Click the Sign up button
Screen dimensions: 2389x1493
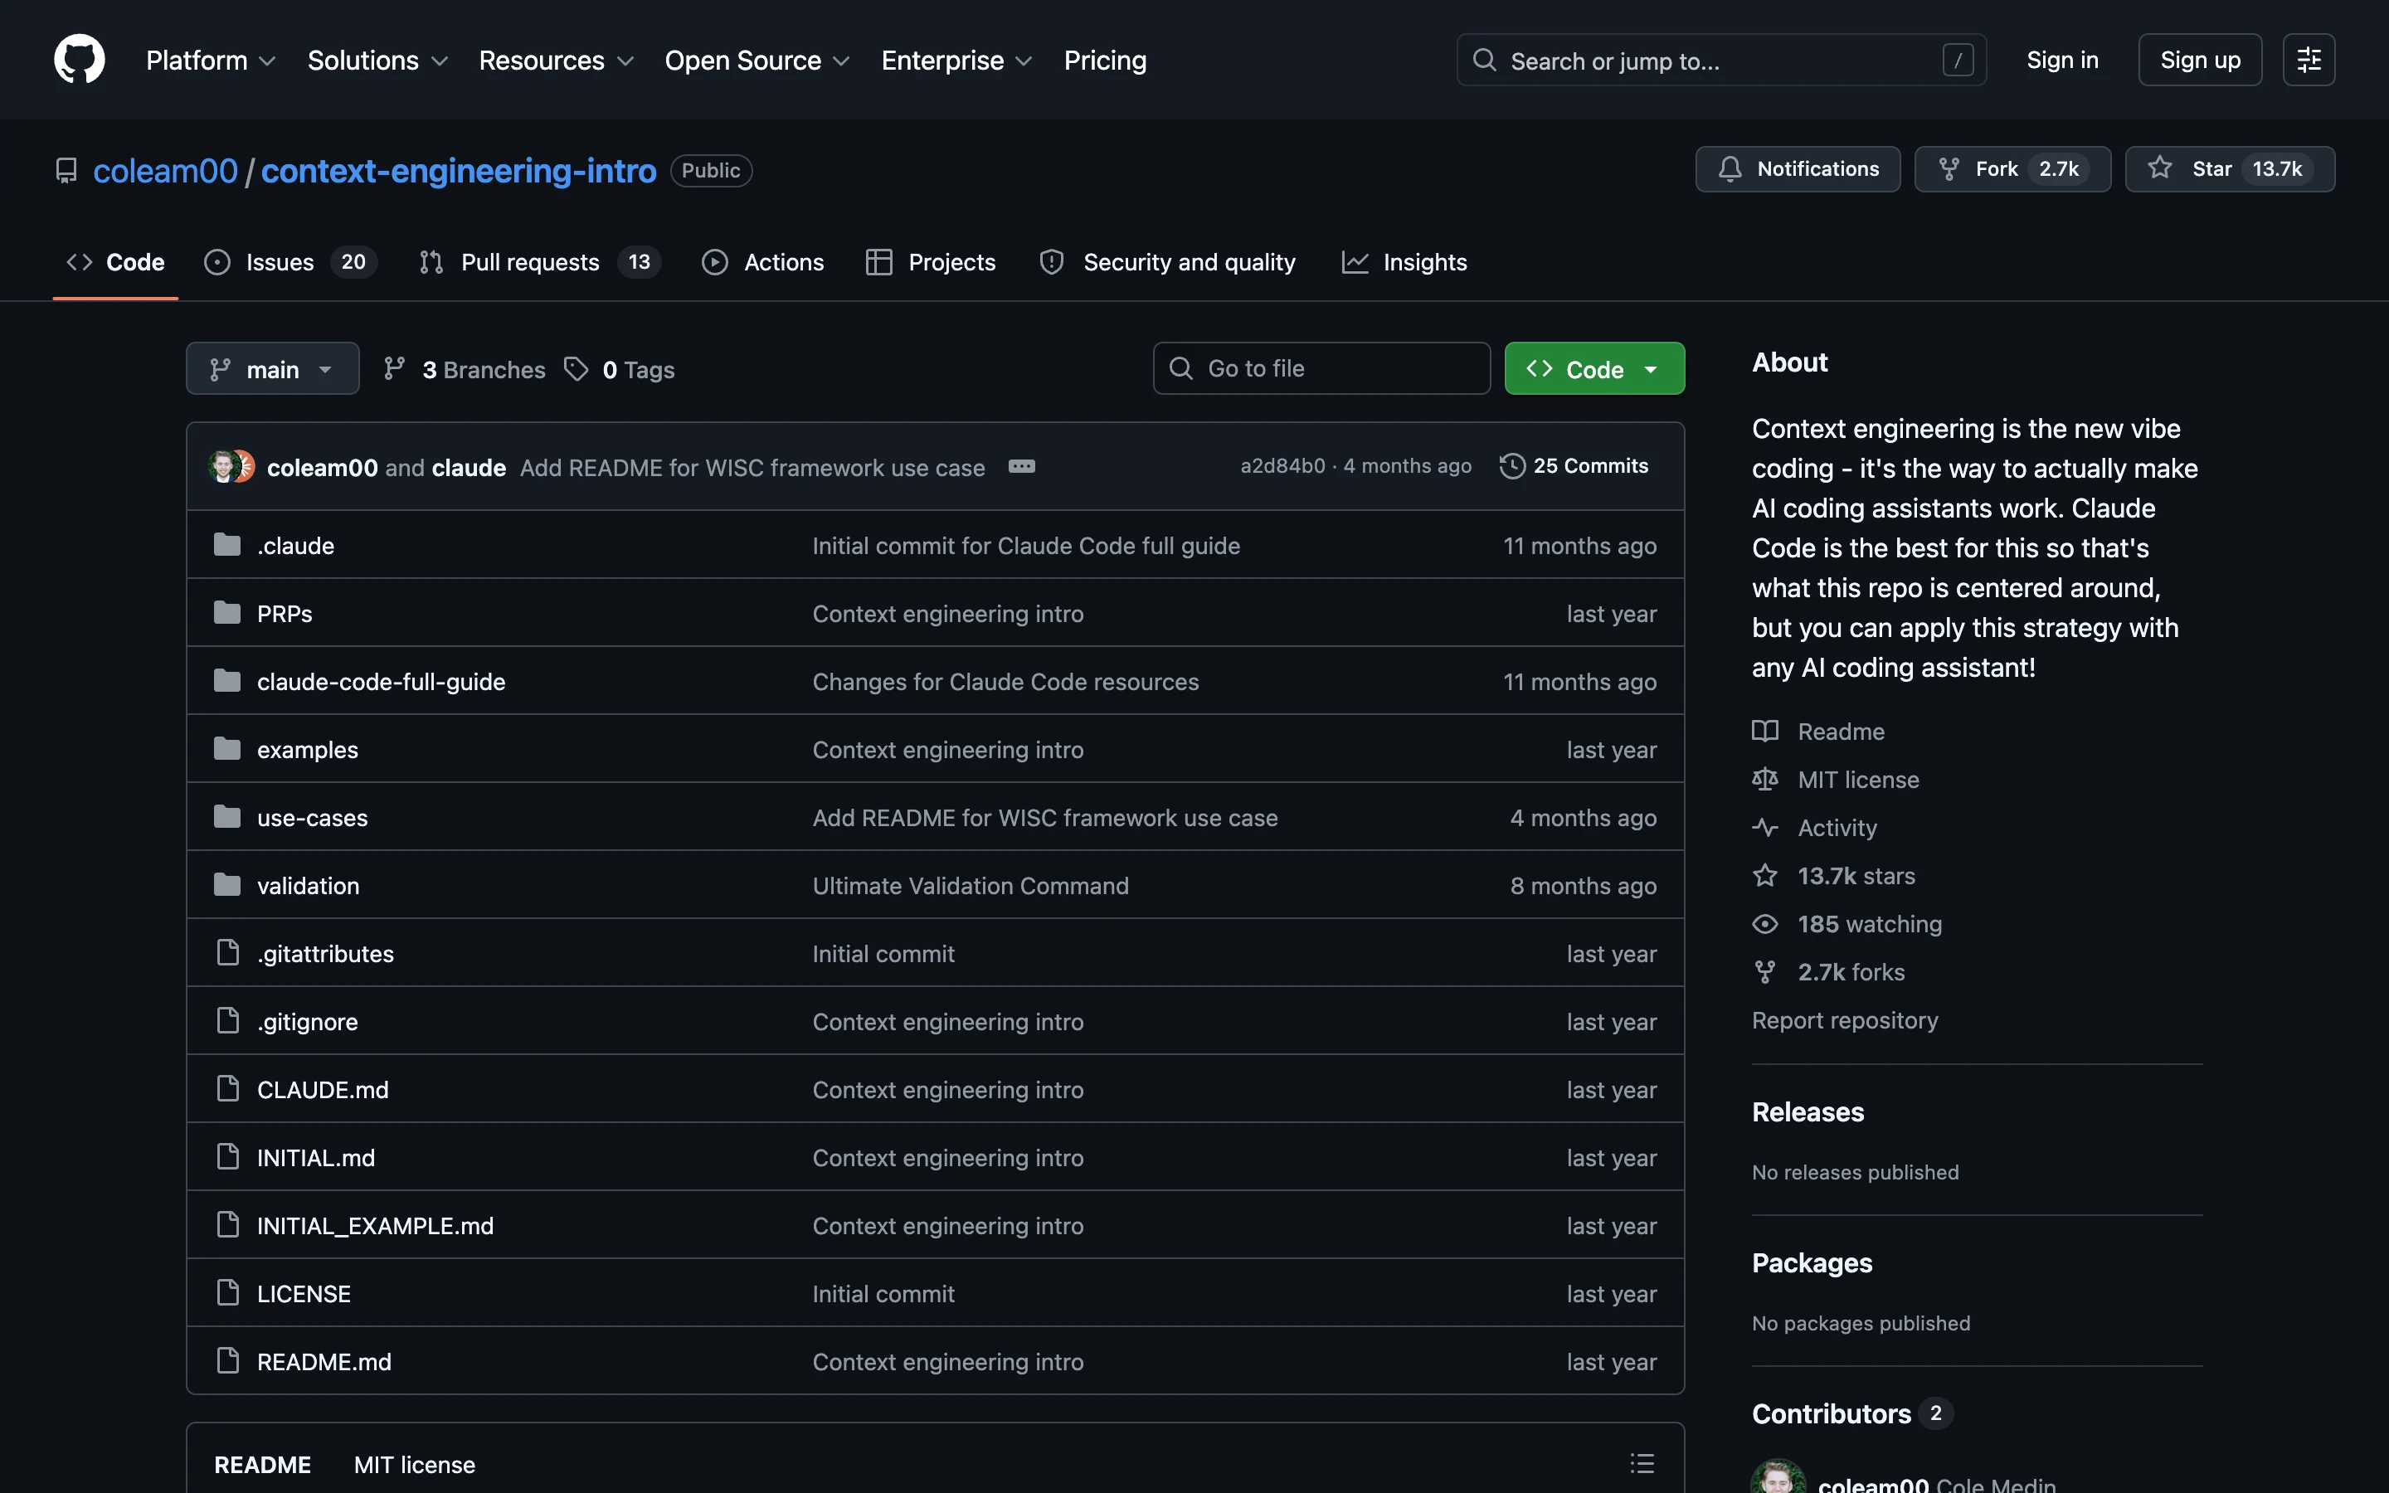[x=2200, y=61]
